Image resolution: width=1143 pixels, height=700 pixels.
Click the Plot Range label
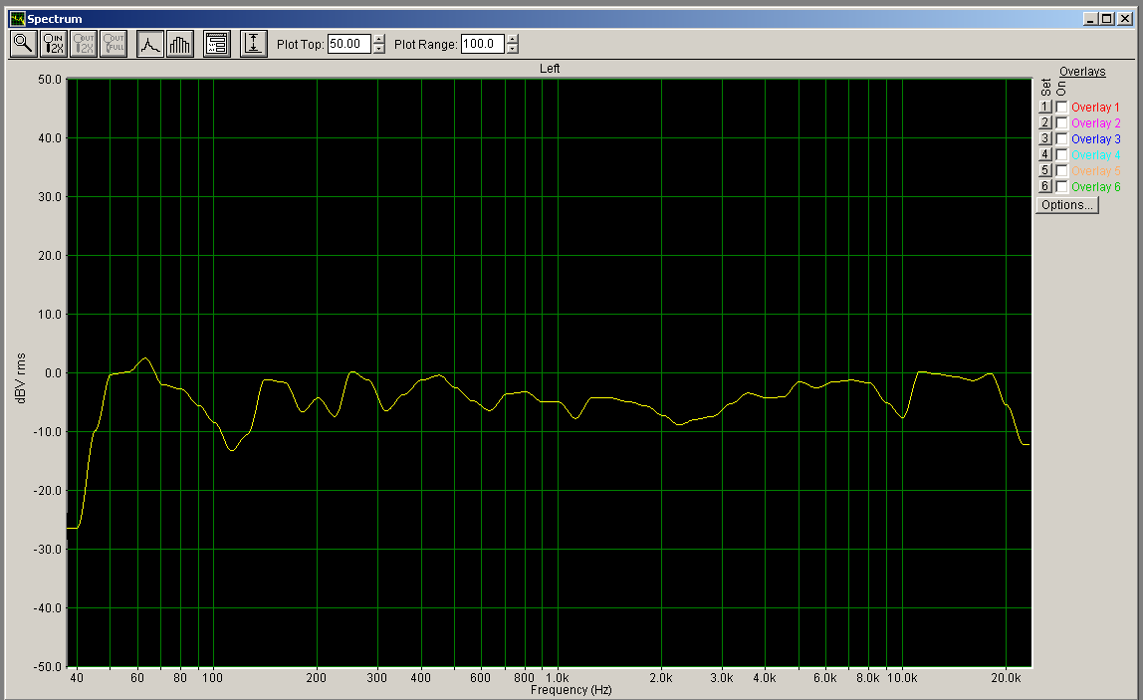pos(426,45)
